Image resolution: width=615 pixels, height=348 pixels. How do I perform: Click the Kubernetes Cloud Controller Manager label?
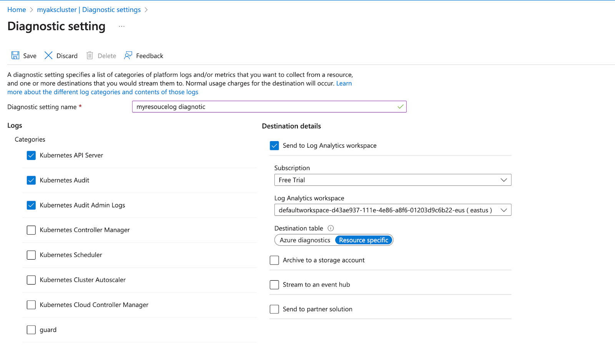94,305
